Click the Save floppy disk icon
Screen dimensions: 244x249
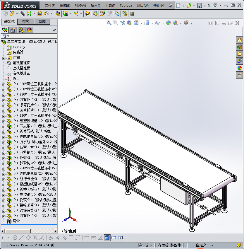click(x=200, y=6)
